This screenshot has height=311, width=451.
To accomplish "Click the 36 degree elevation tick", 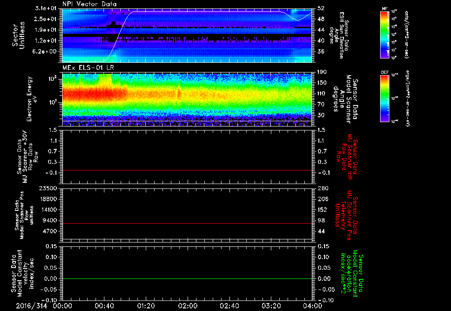I will pos(321,51).
